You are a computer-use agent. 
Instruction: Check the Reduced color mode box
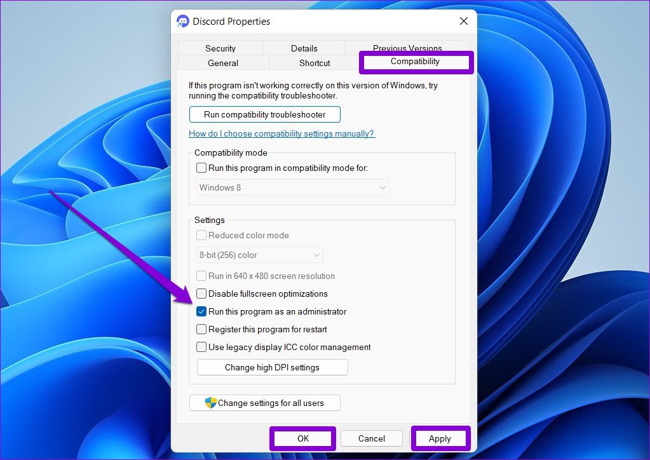click(x=201, y=235)
